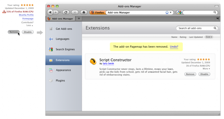Open a new tab with plus button
Image resolution: width=224 pixels, height=119 pixels.
click(x=79, y=18)
